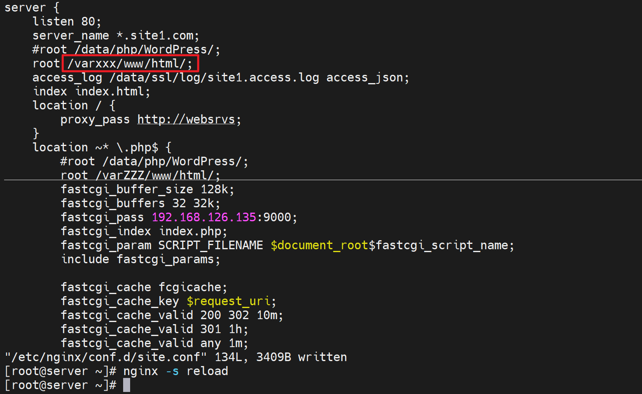This screenshot has width=642, height=394.
Task: Click the IP address 192.168.126.135
Action: pyautogui.click(x=204, y=217)
